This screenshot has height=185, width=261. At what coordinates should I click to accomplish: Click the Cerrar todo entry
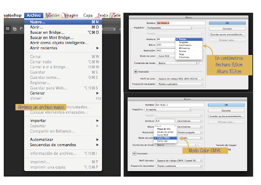click(x=63, y=62)
